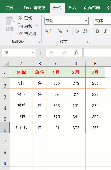Open the clipboard group dialog launcher
Screen dimensions: 111x170
[39, 42]
